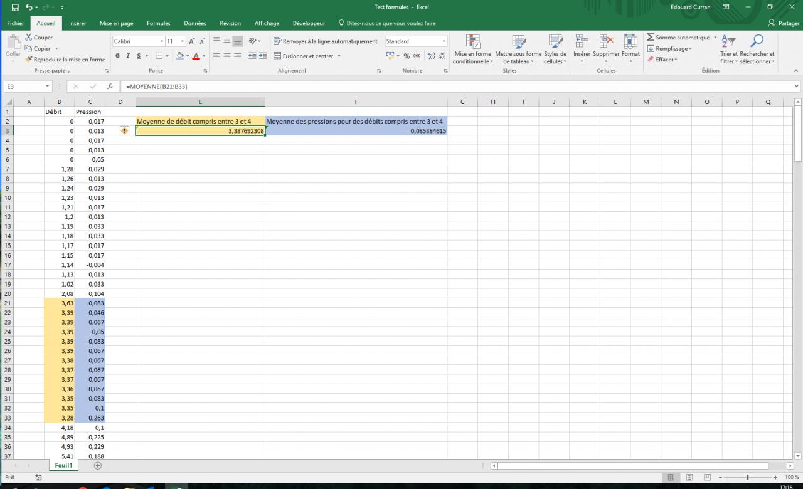The width and height of the screenshot is (803, 489).
Task: Click the fx insert function icon
Action: [x=110, y=87]
